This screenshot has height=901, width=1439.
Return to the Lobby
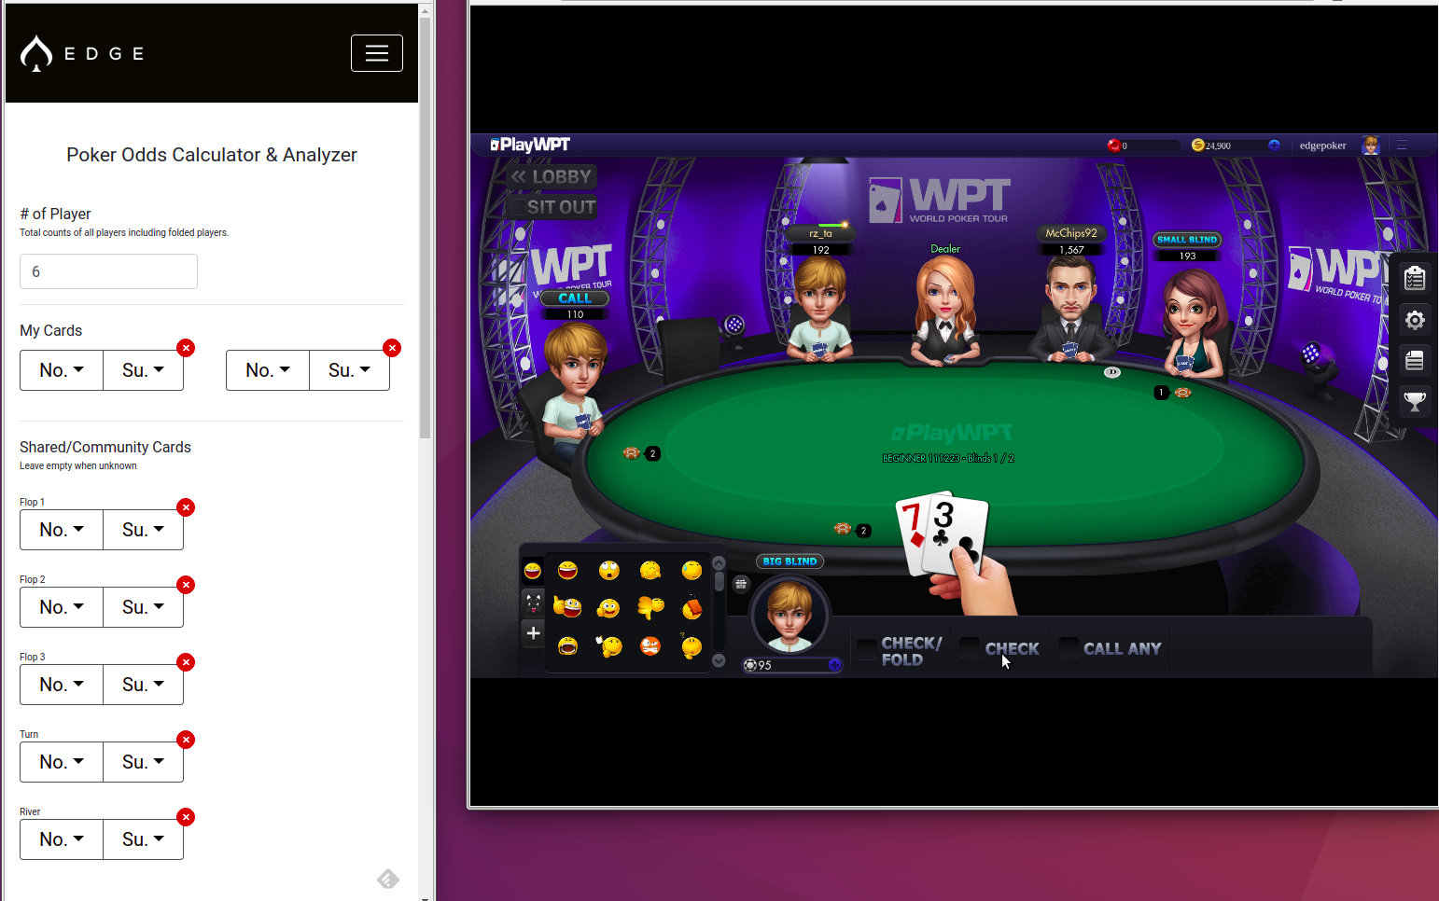552,176
